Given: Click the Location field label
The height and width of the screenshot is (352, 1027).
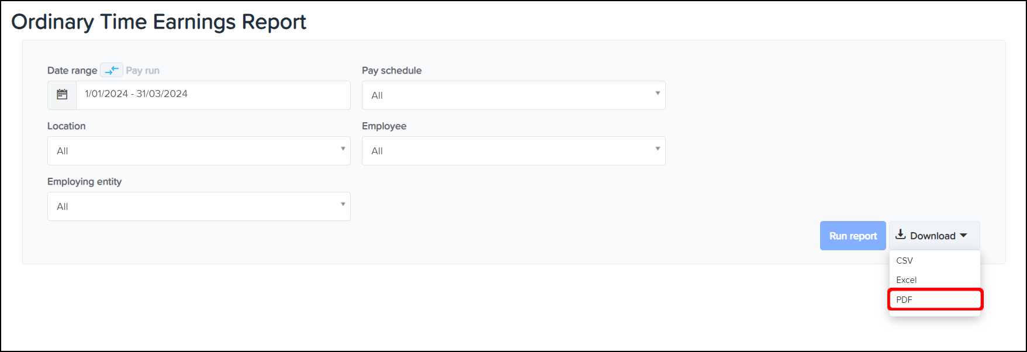Looking at the screenshot, I should point(66,126).
